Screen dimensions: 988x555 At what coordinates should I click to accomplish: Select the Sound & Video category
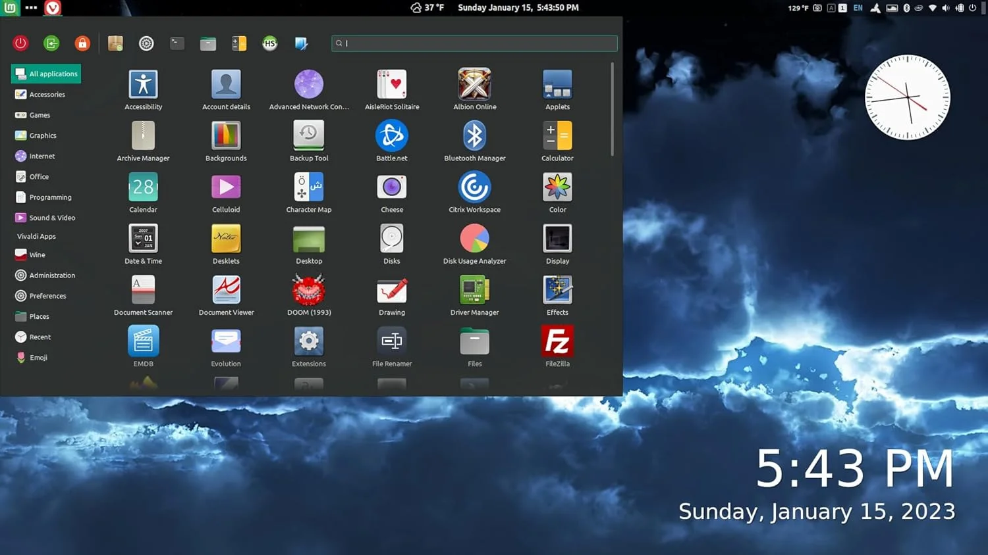point(52,218)
